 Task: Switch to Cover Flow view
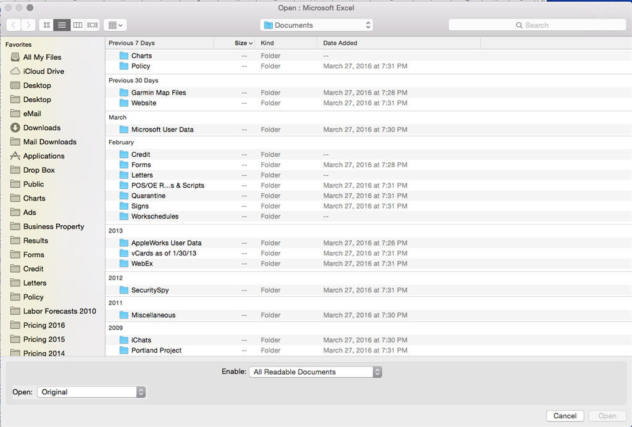93,25
